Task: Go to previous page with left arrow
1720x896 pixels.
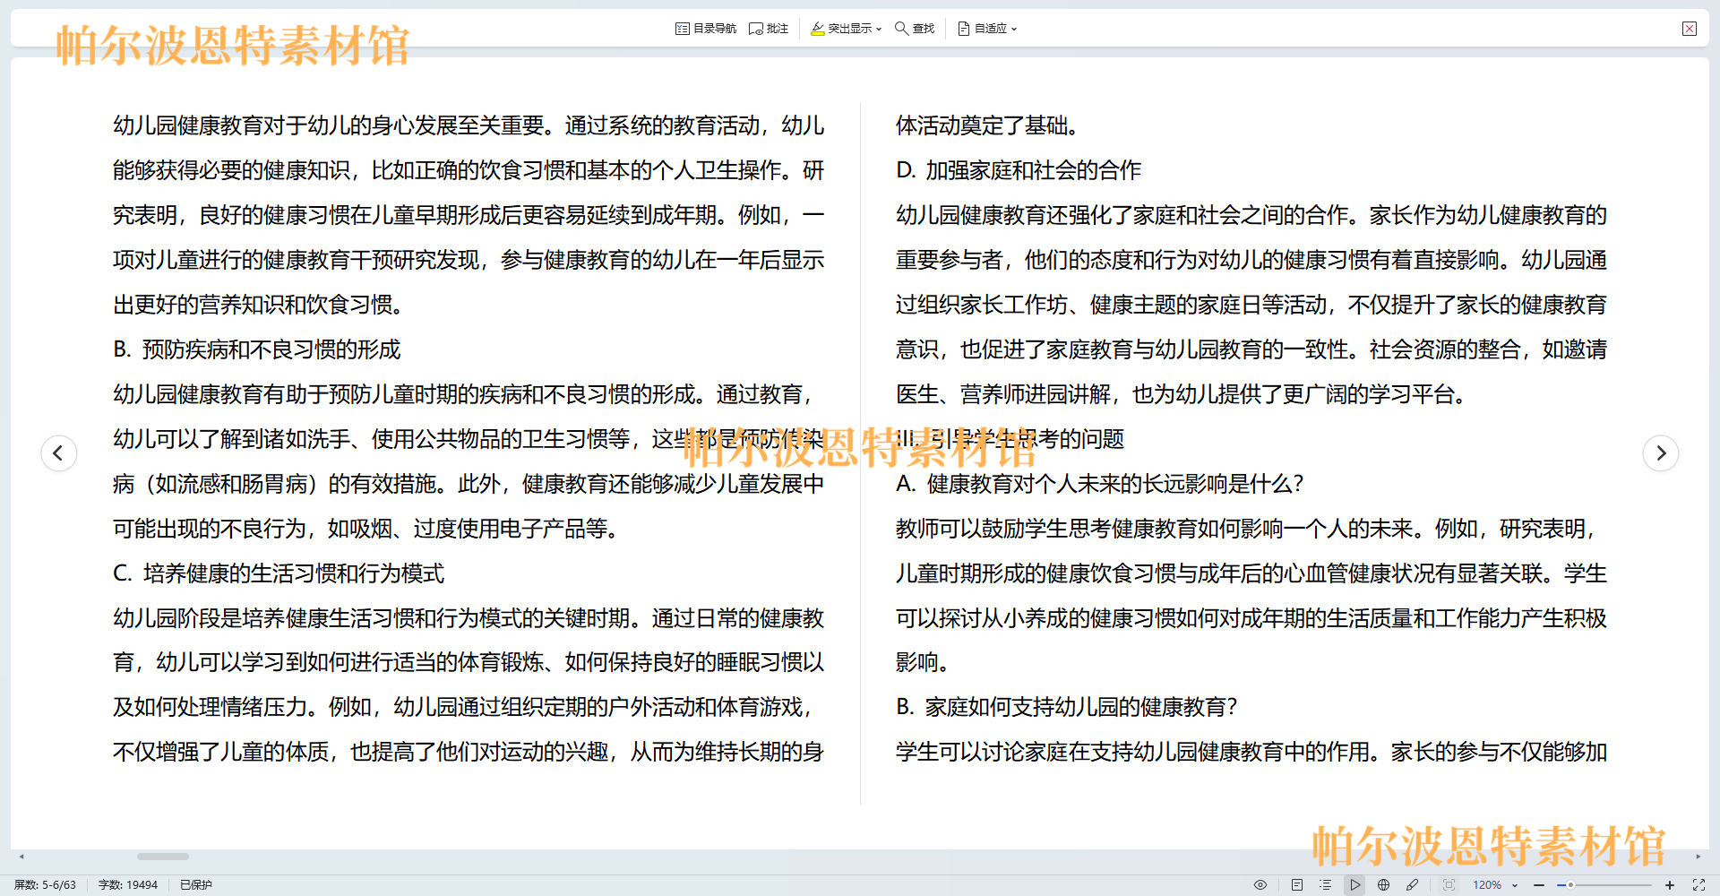Action: click(x=59, y=452)
